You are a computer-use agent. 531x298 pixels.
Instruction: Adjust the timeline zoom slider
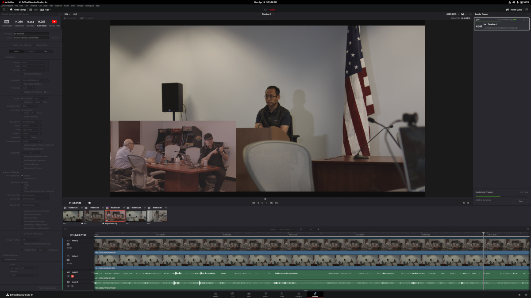311,229
